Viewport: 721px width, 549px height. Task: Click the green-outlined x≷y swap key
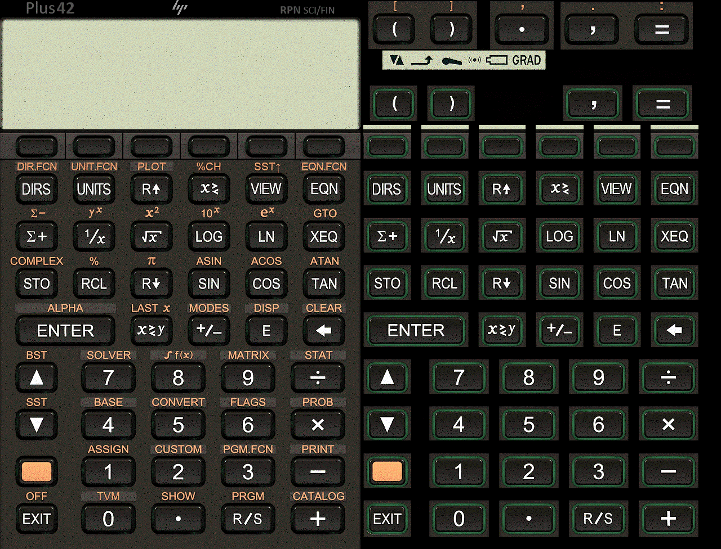click(x=502, y=330)
